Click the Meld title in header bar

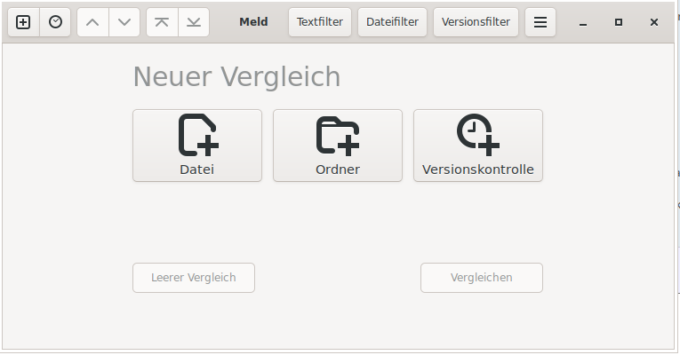(x=253, y=22)
